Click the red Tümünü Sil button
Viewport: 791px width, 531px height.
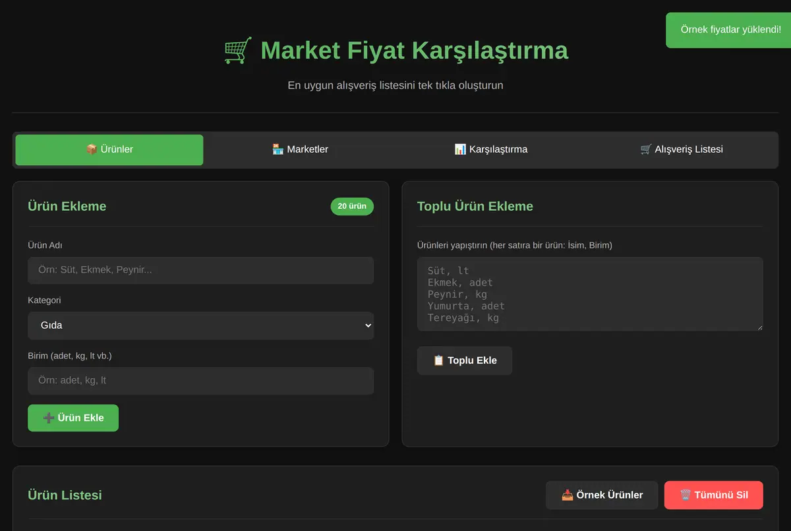(x=714, y=495)
